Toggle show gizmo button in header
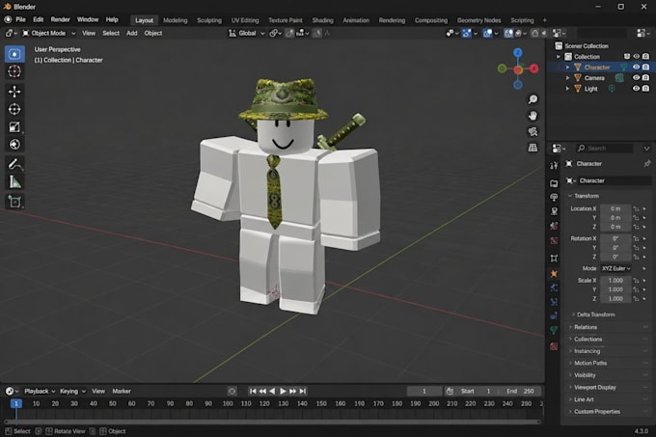Viewport: 656px width, 437px height. pyautogui.click(x=467, y=33)
